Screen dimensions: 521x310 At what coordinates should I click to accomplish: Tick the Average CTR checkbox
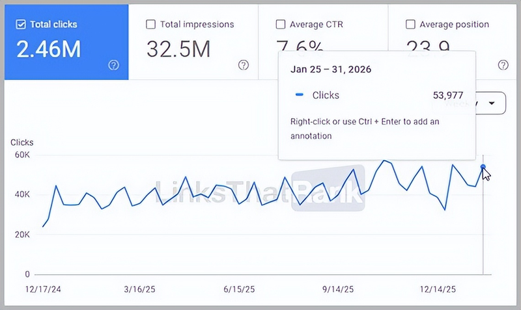pos(281,25)
